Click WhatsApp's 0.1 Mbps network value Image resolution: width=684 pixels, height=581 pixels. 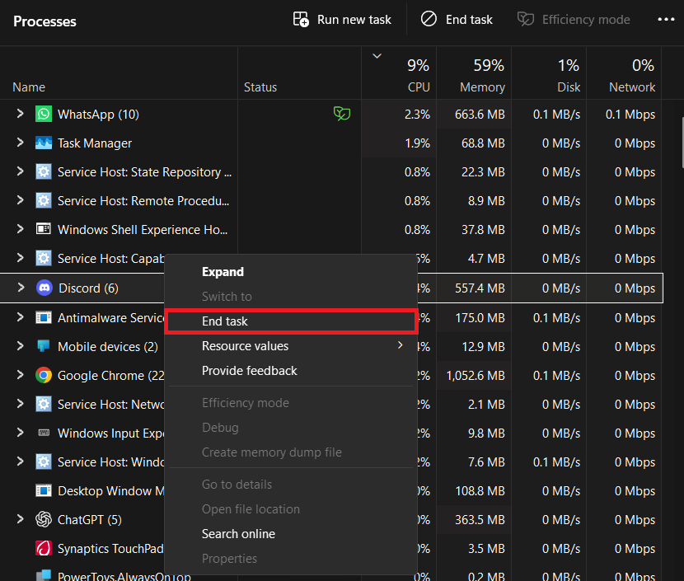pyautogui.click(x=630, y=115)
